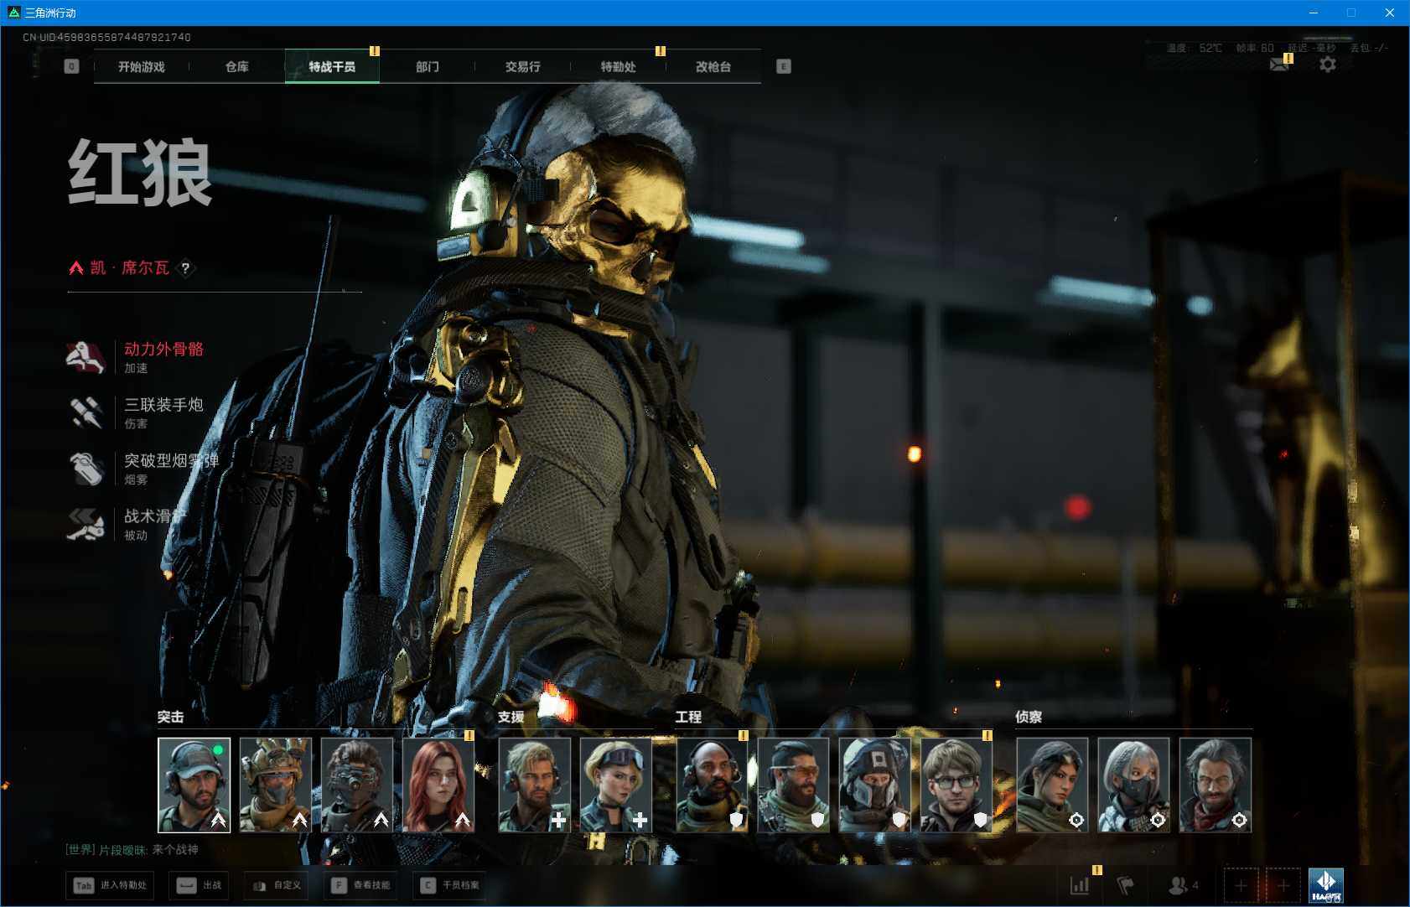Viewport: 1410px width, 907px height.
Task: Open the mail envelope icon
Action: click(1279, 65)
